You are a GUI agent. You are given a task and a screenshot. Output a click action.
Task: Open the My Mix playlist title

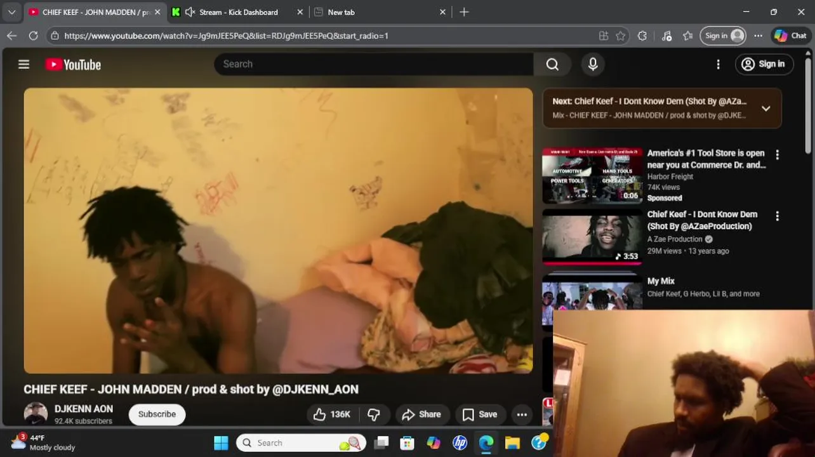click(661, 281)
